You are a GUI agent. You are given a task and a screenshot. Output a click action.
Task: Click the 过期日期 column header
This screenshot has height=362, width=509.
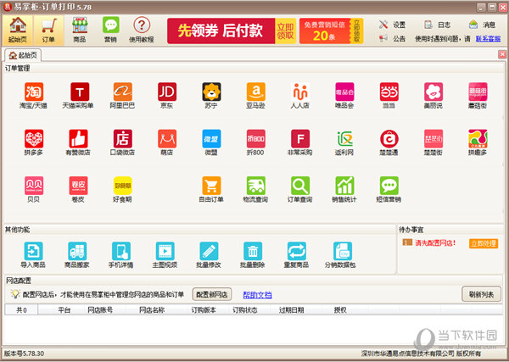(x=291, y=310)
